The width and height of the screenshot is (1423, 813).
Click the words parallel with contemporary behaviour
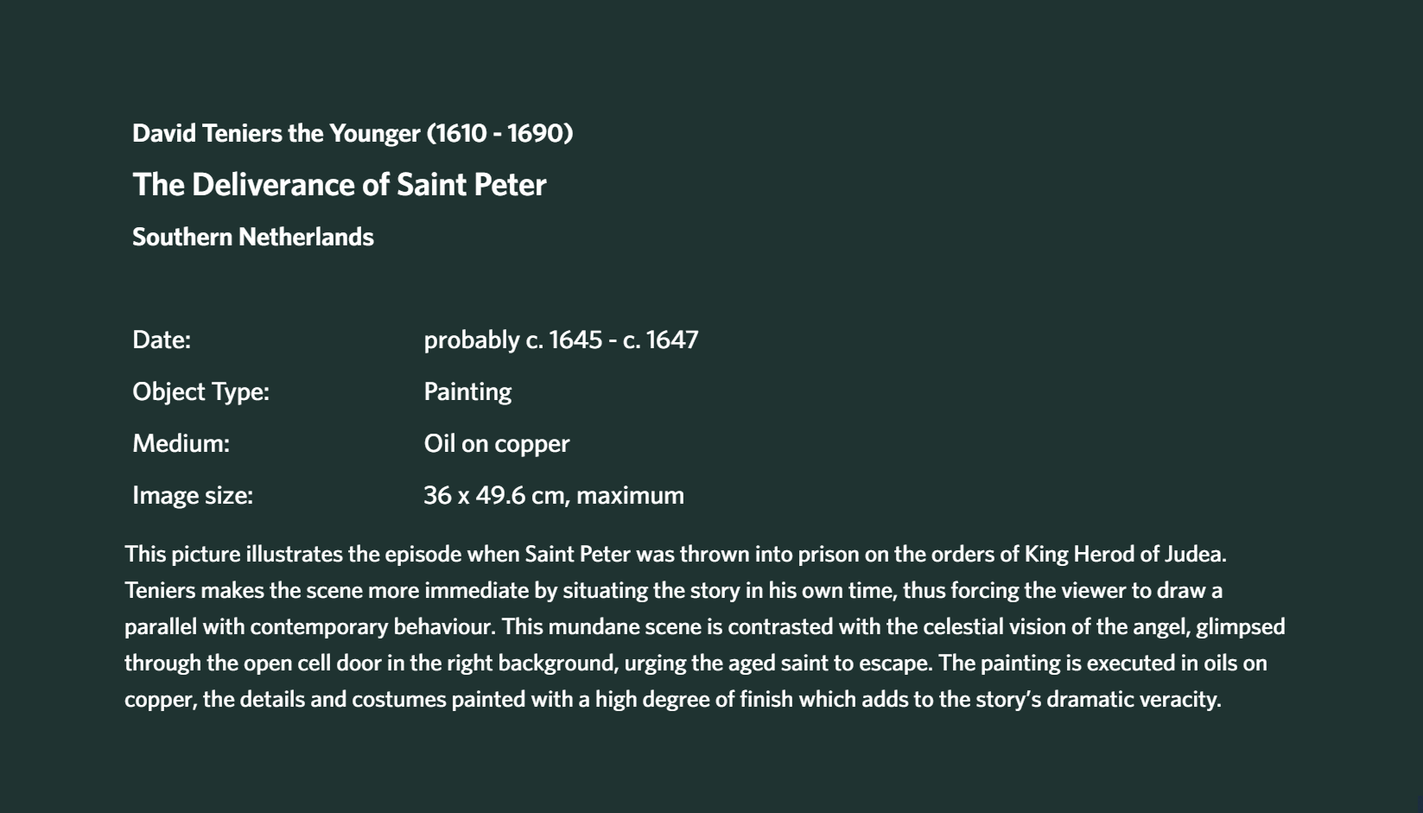309,627
